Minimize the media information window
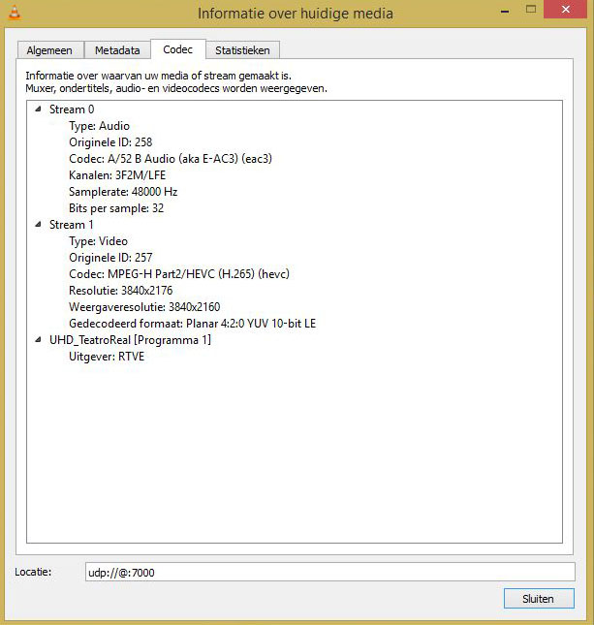Image resolution: width=594 pixels, height=625 pixels. [x=505, y=12]
